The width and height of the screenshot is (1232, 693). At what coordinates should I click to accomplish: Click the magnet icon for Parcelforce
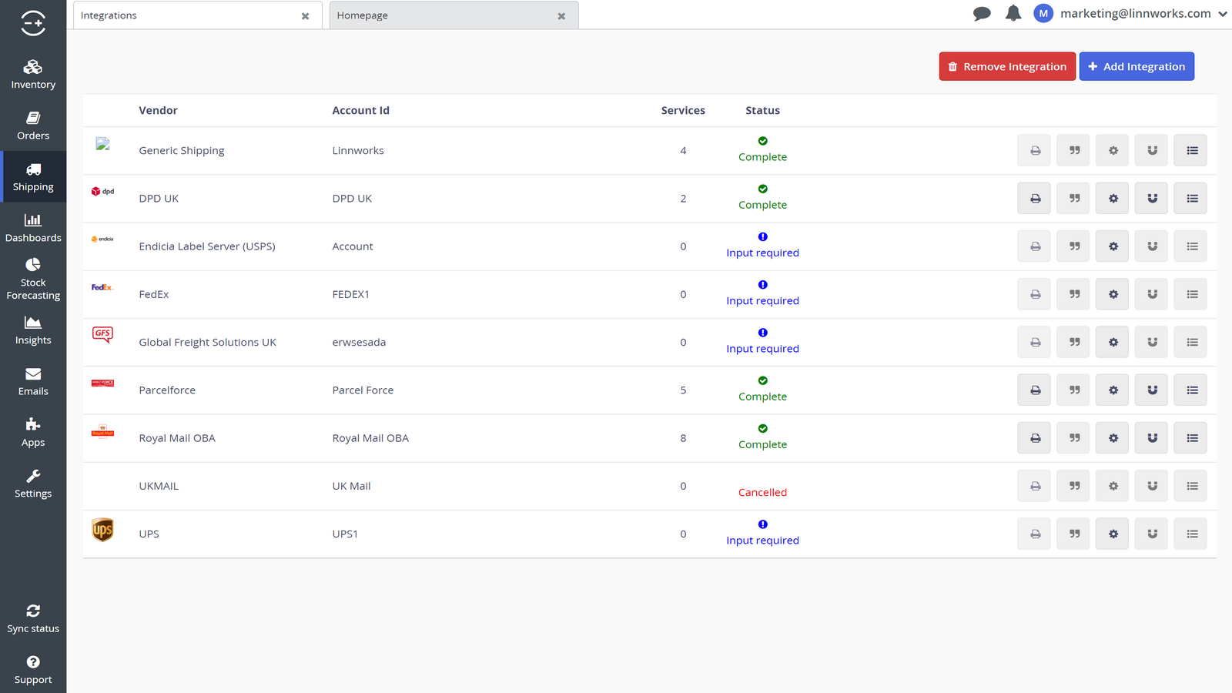[1152, 390]
